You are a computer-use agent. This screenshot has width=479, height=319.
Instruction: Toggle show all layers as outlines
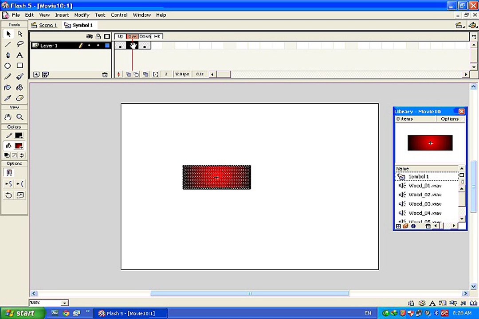(107, 36)
